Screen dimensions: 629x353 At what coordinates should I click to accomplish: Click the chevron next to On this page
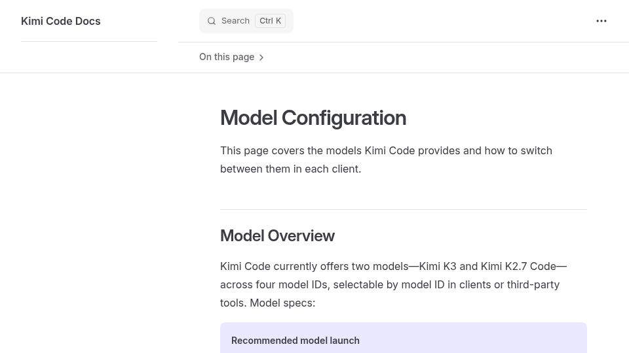261,58
